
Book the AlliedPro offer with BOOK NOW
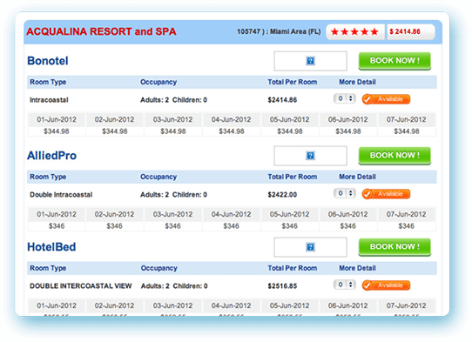click(x=394, y=156)
